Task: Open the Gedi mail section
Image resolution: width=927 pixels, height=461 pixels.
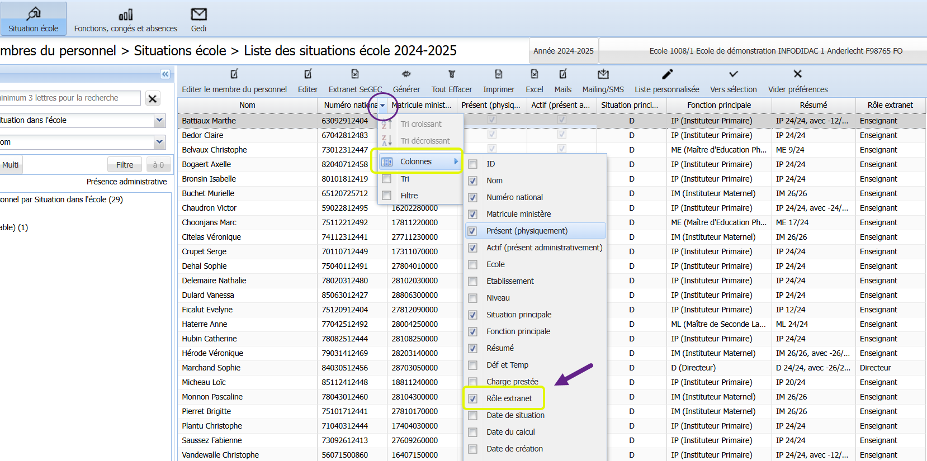Action: 198,18
